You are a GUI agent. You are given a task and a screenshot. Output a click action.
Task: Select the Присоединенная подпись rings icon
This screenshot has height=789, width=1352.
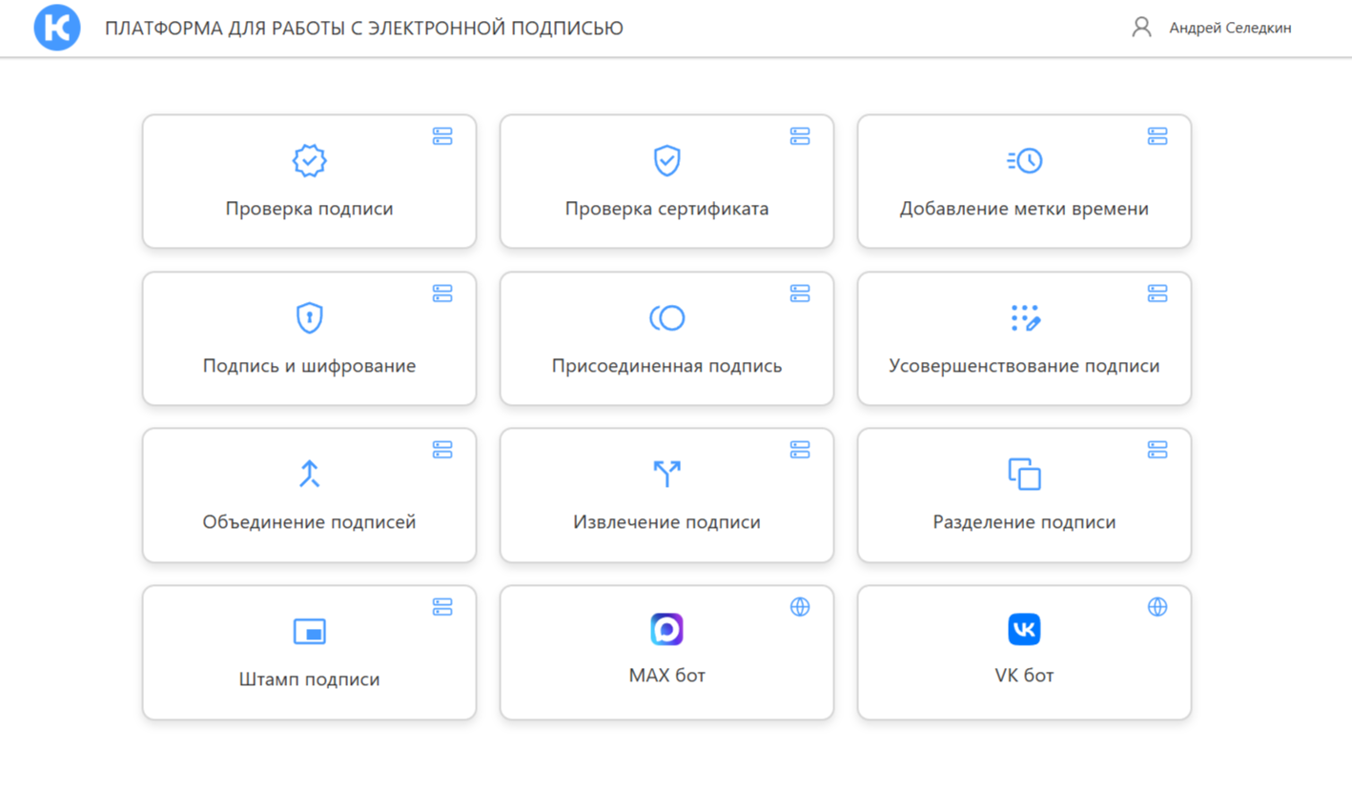click(666, 317)
